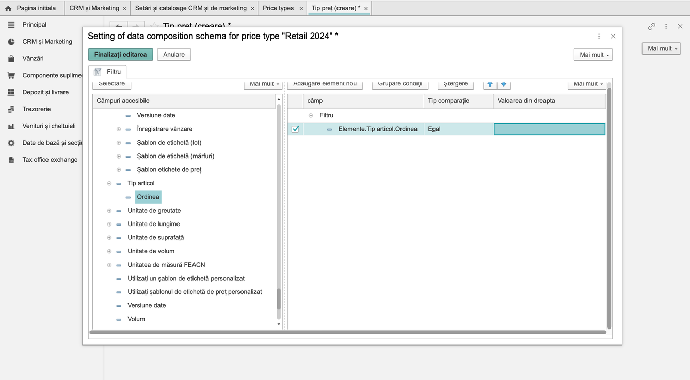690x380 pixels.
Task: Collapse the Filtru group in filter table
Action: [x=311, y=115]
